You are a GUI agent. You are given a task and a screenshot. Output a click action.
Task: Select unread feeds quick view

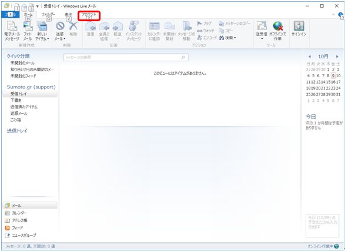[23, 76]
